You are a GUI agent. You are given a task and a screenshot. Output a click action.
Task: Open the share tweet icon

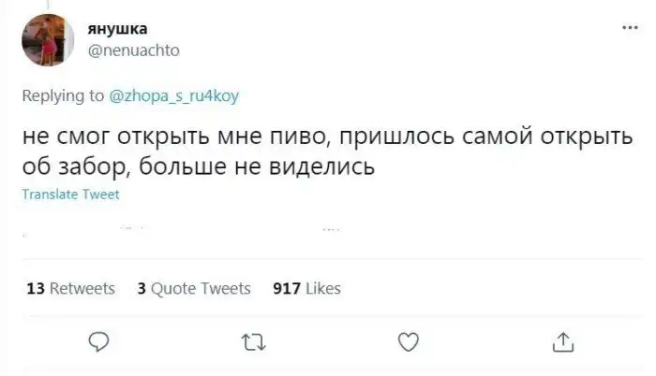pos(563,344)
